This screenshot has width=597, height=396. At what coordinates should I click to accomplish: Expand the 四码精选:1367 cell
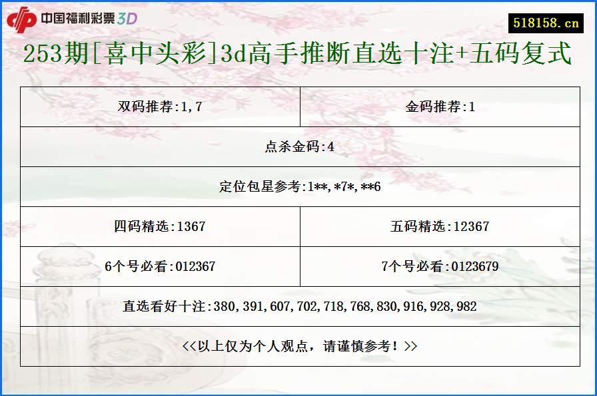[160, 226]
